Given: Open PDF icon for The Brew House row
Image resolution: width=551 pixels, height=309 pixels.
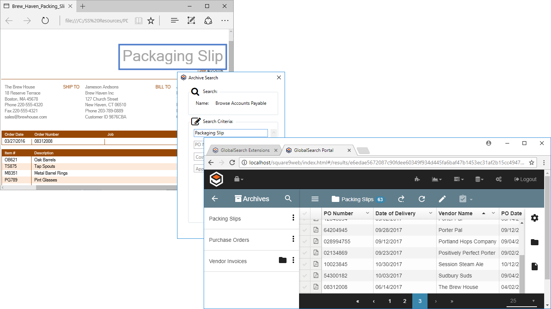Looking at the screenshot, I should click(316, 287).
